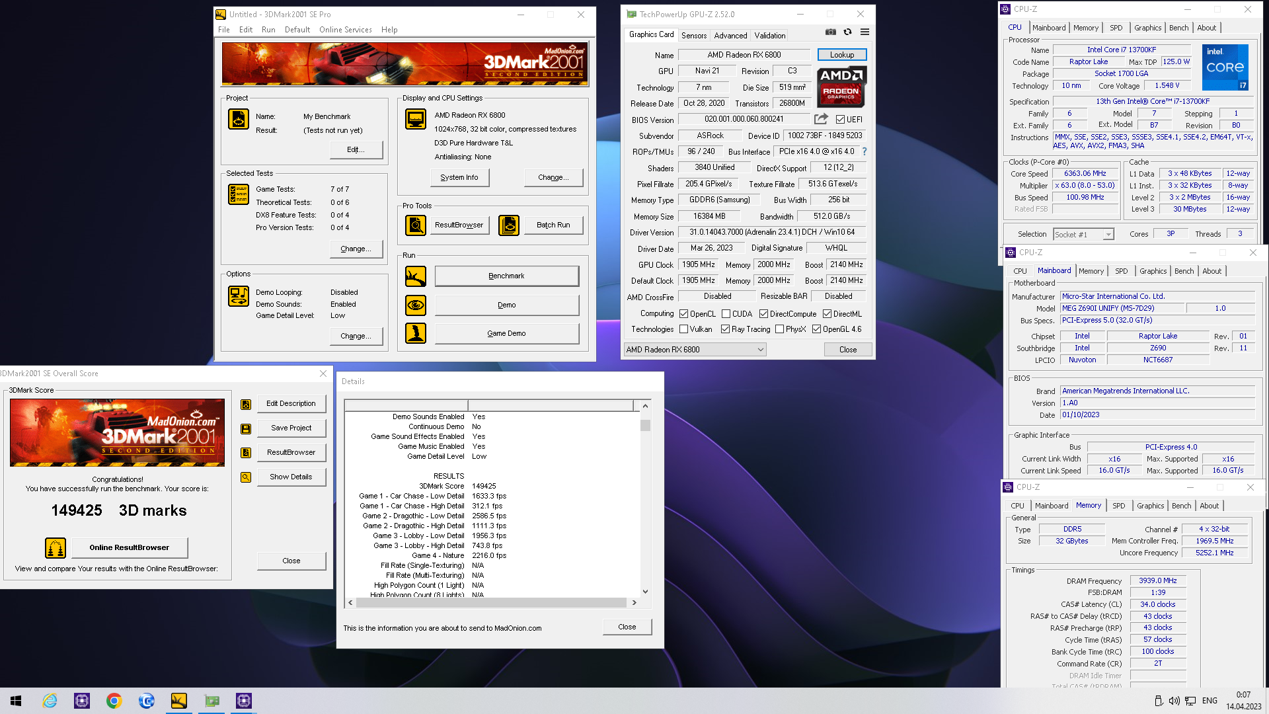Open Graphics tab in Mainboard CPU-Z window
1269x714 pixels.
[1153, 271]
